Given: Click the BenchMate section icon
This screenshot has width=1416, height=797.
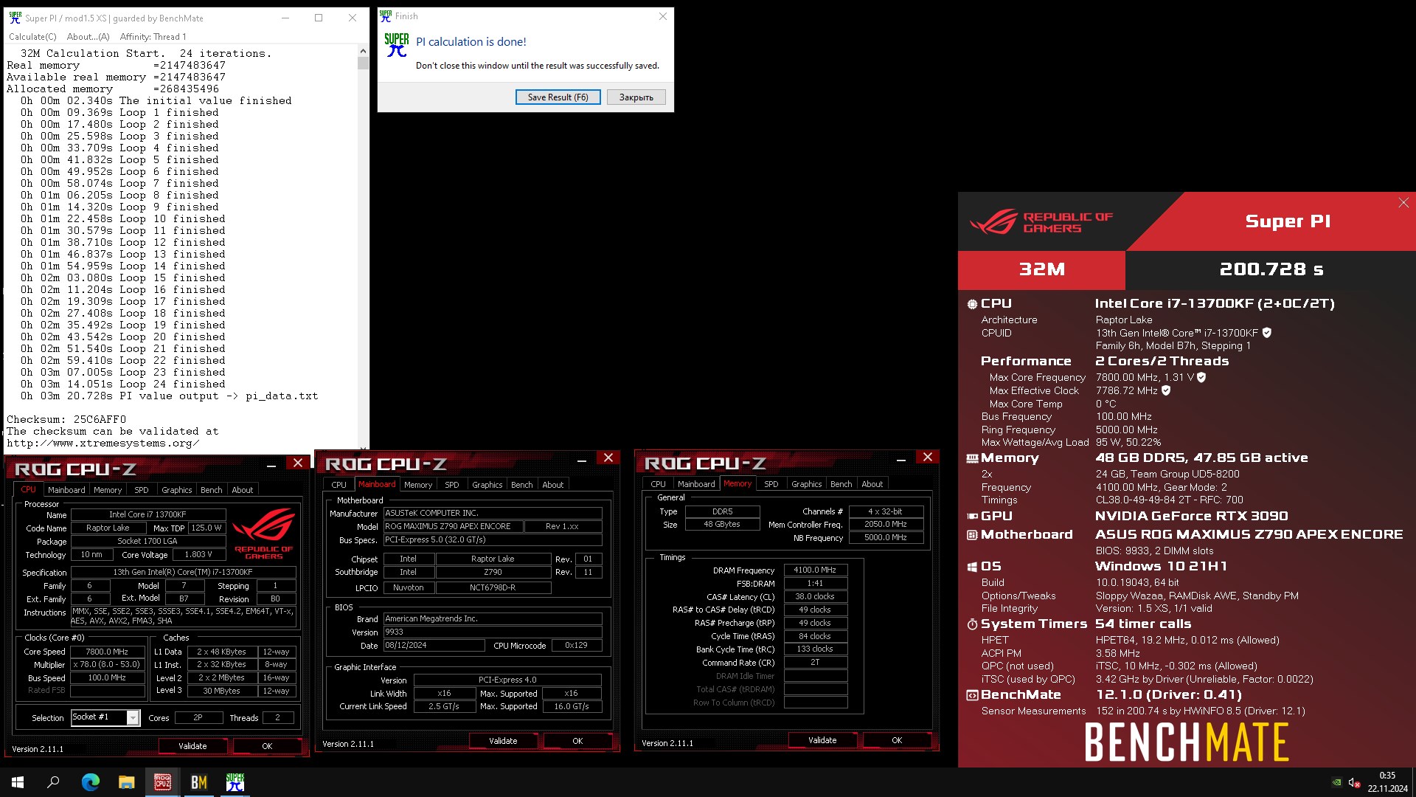Looking at the screenshot, I should [972, 695].
